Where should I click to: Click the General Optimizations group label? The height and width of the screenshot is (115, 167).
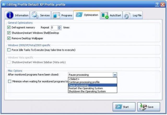coord(20,23)
